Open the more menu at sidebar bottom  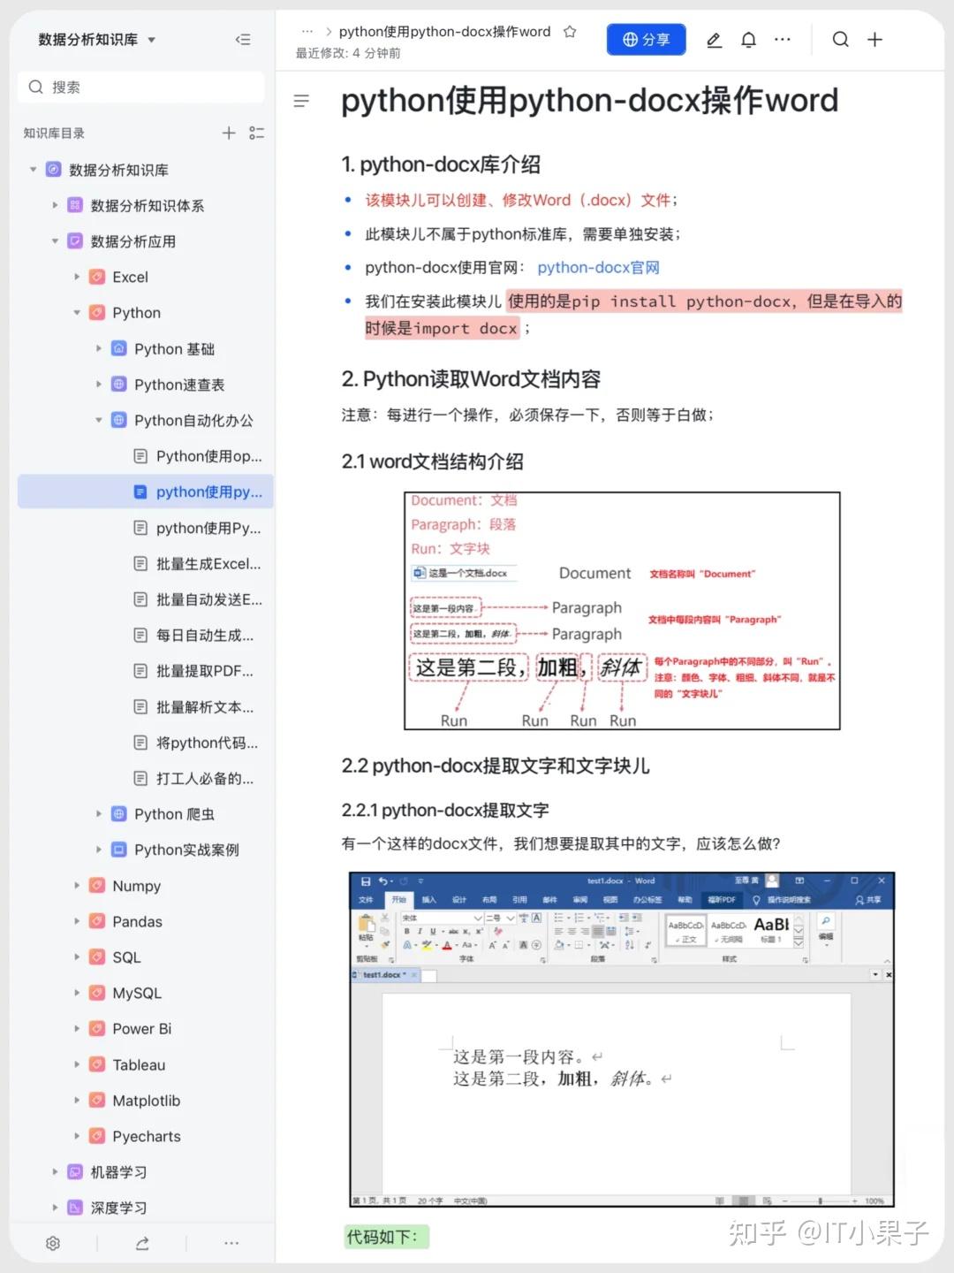tap(231, 1243)
